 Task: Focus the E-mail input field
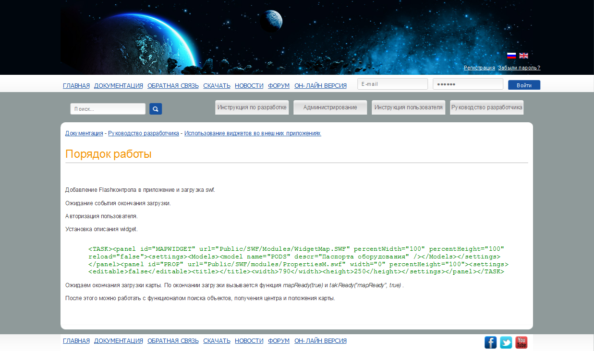[x=392, y=84]
